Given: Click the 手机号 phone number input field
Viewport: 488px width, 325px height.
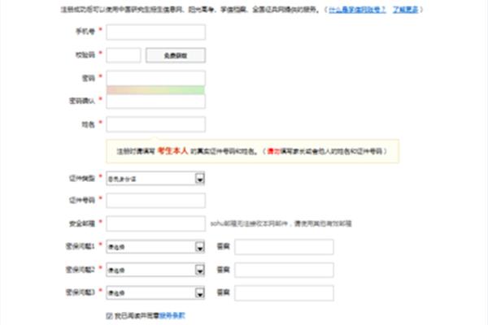Looking at the screenshot, I should coord(155,32).
